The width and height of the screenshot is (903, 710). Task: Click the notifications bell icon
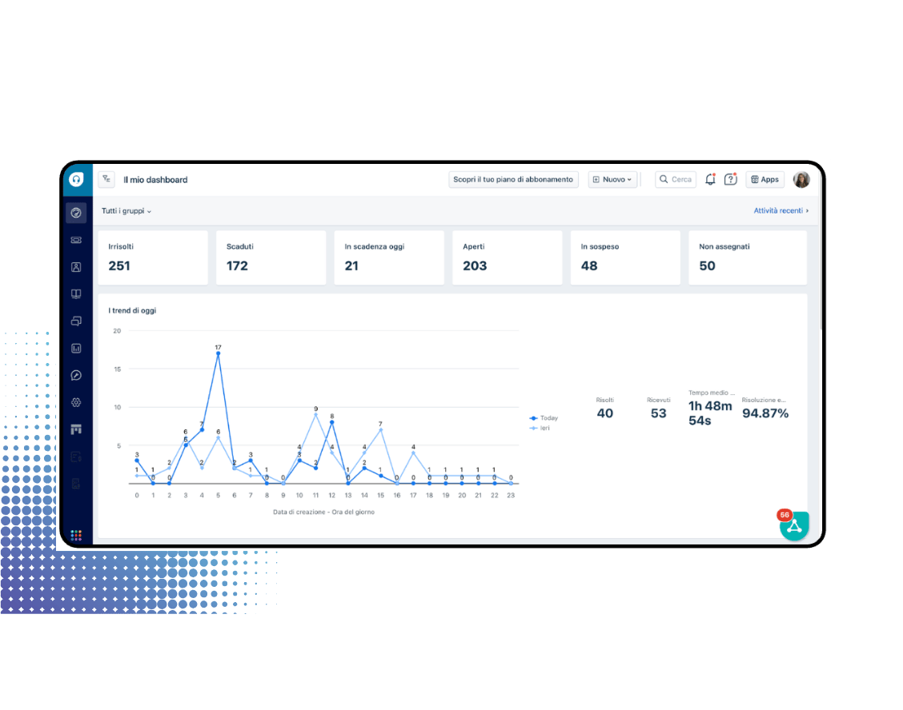(710, 180)
